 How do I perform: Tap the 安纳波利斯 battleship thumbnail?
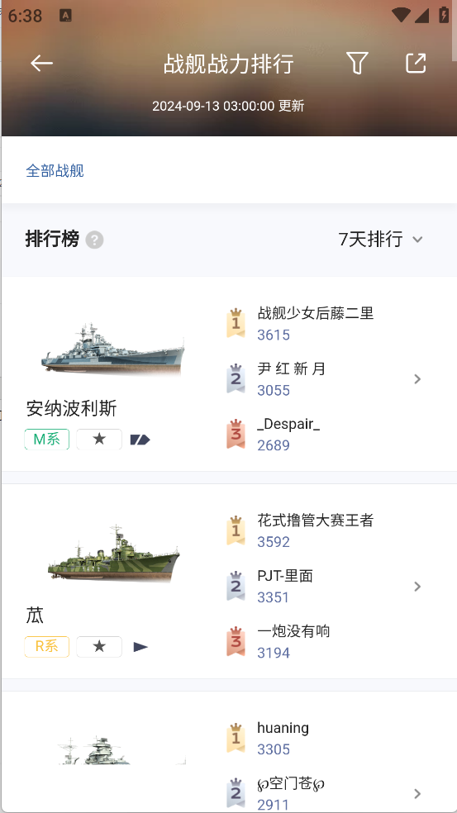(x=112, y=349)
